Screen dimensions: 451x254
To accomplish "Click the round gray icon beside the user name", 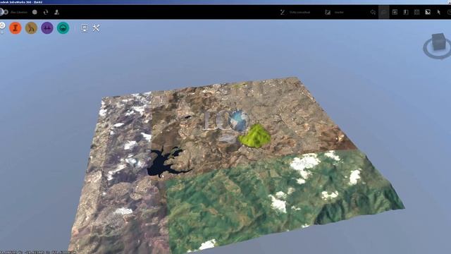I will pyautogui.click(x=35, y=12).
